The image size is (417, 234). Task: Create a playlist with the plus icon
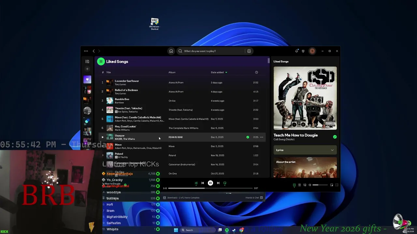coord(87,69)
